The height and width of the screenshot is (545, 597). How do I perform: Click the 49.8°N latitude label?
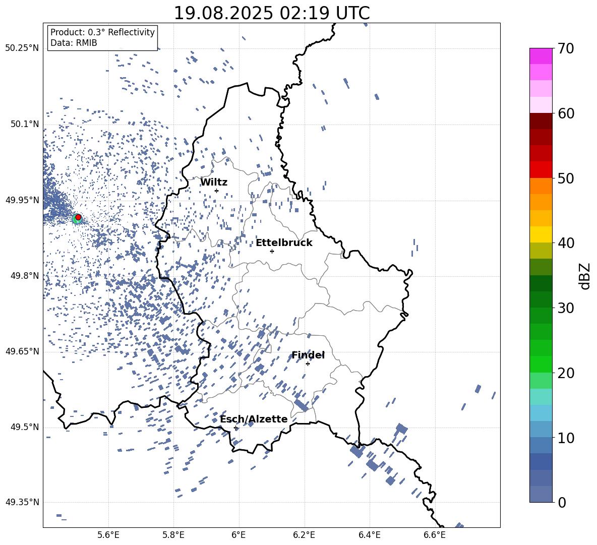point(25,276)
